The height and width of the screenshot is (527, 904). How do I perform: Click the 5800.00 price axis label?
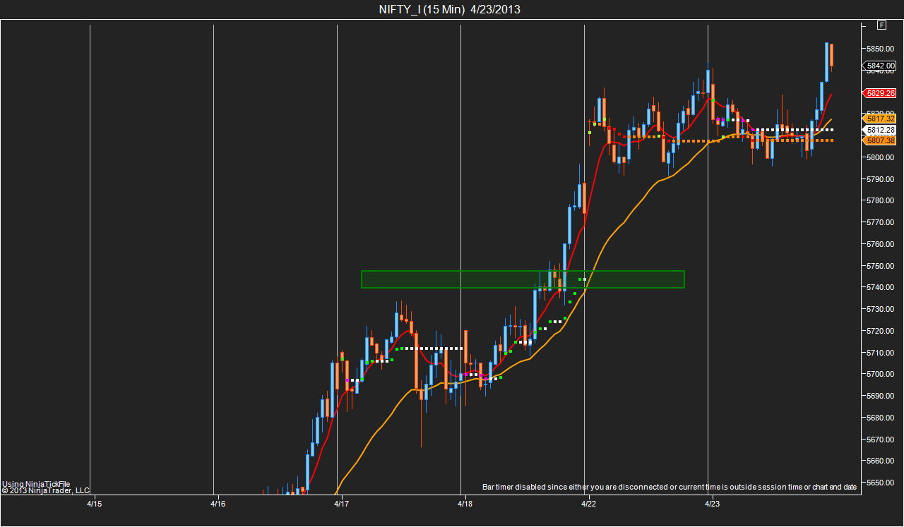(881, 157)
